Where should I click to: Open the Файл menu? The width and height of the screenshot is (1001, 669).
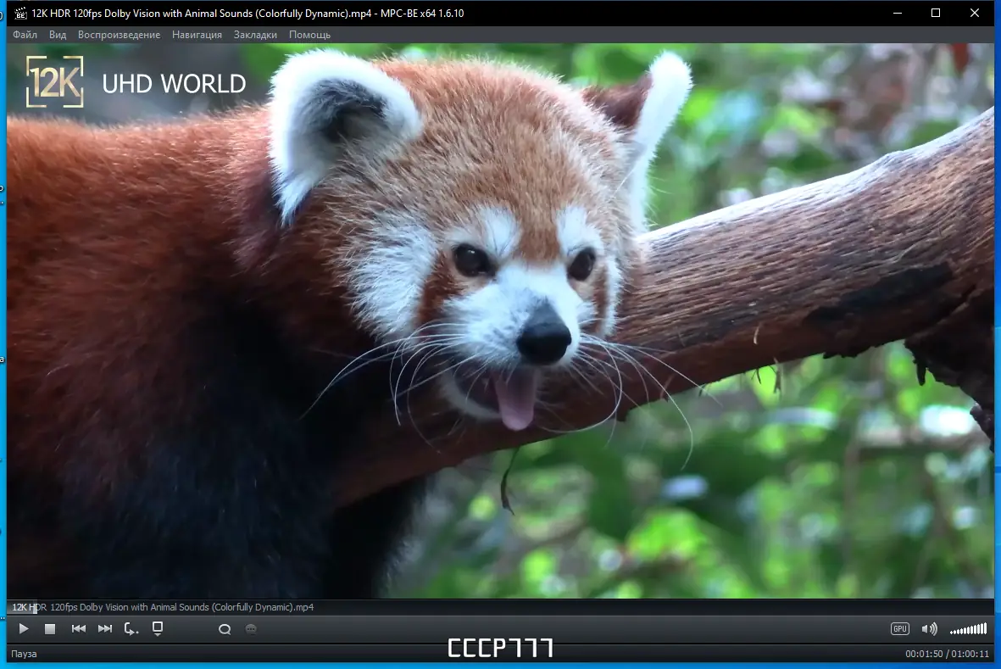point(25,35)
